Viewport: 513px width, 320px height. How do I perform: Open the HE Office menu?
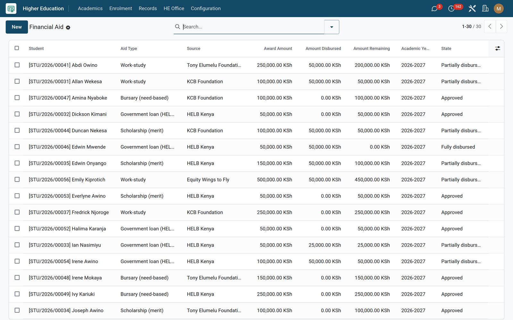(174, 9)
